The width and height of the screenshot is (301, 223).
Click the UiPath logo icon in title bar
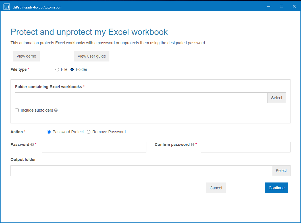[x=7, y=7]
